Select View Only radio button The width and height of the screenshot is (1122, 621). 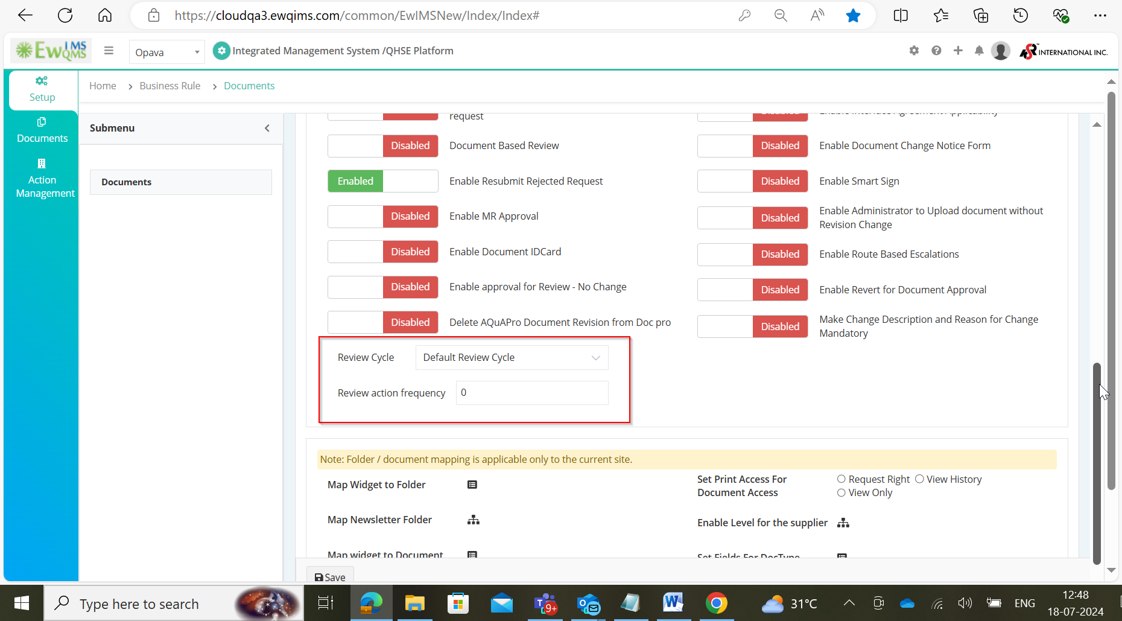tap(841, 493)
